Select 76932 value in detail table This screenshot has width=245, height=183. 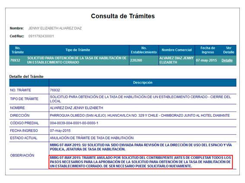tap(55, 90)
